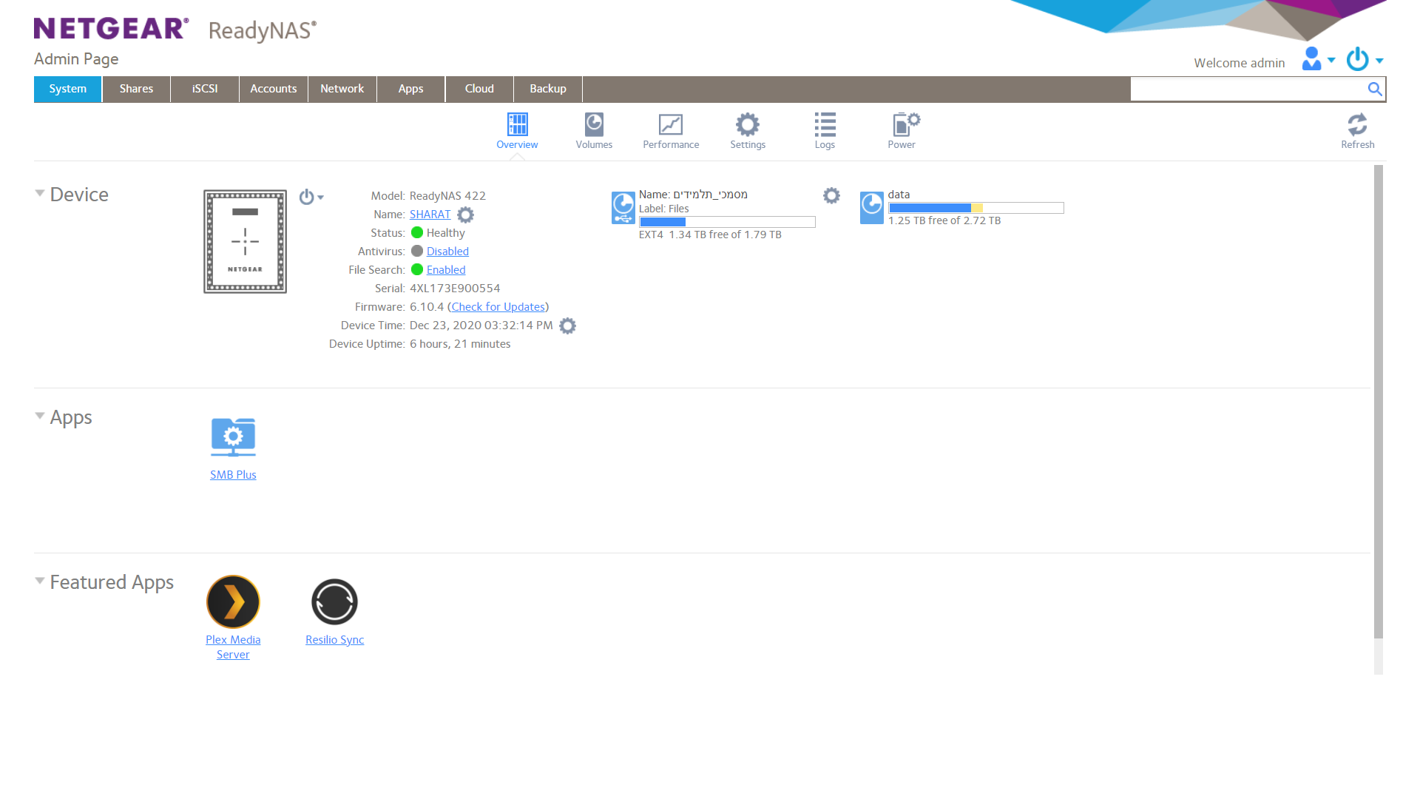Collapse the Device section
The width and height of the screenshot is (1420, 799).
click(x=40, y=193)
